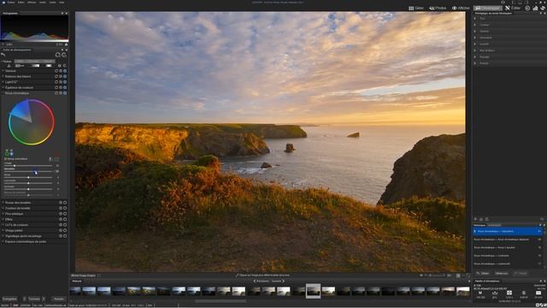Viewport: 547px width, 308px height.
Task: Switch to Afficher mode
Action: 461,8
